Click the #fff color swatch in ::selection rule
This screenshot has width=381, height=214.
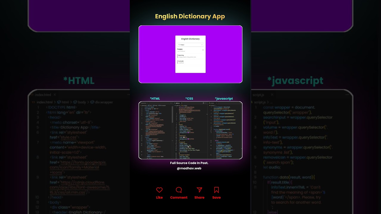tap(184, 137)
